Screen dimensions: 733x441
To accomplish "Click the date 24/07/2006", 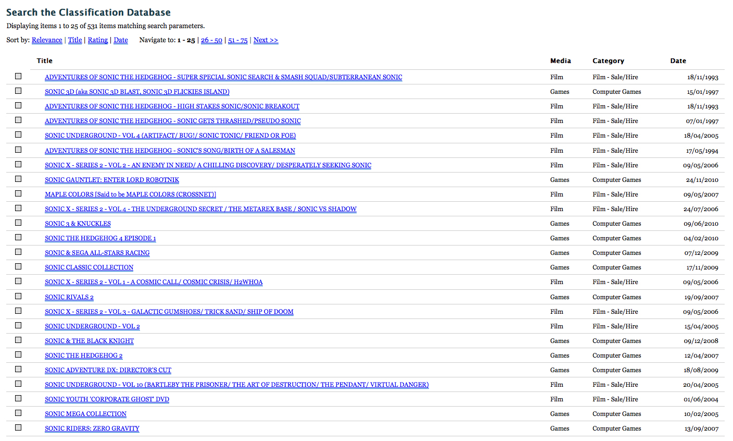I will tap(701, 209).
